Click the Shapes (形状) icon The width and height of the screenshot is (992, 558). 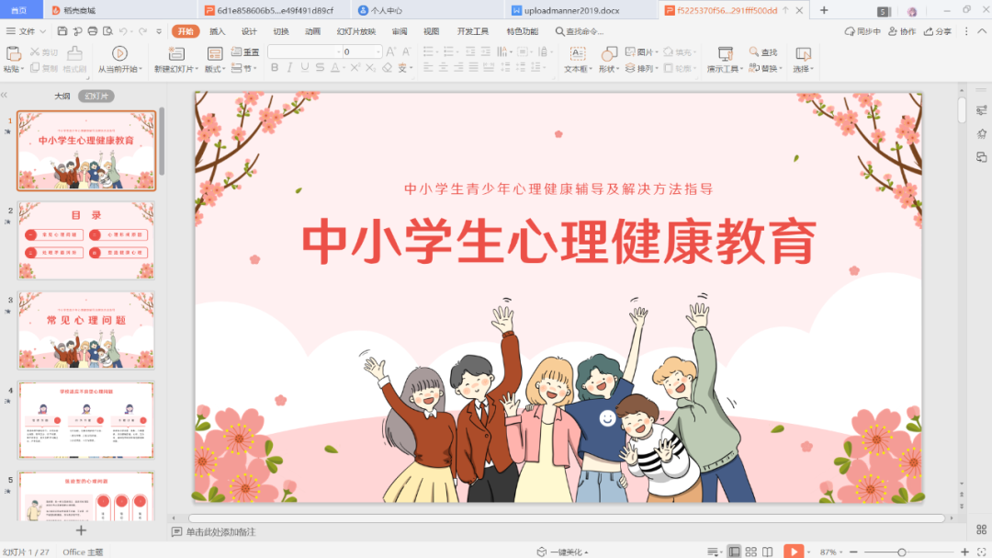pyautogui.click(x=609, y=53)
